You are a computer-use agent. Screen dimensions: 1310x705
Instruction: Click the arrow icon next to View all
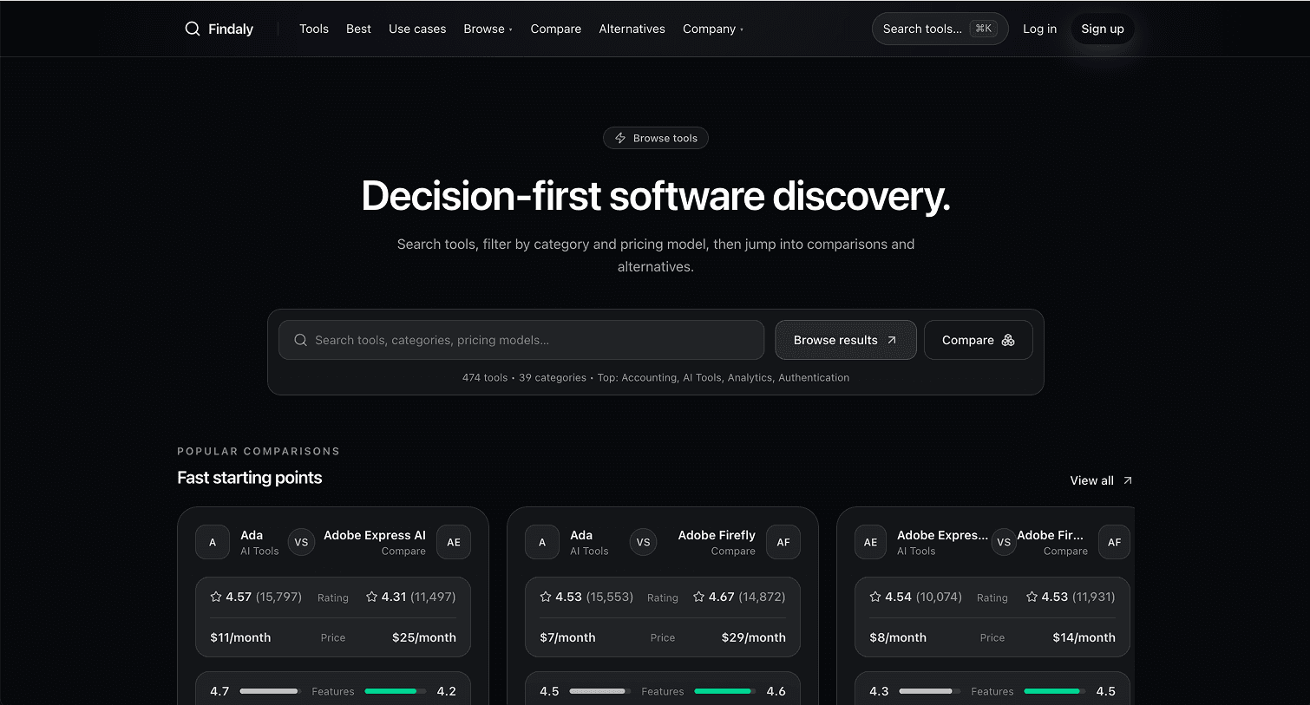click(1127, 480)
